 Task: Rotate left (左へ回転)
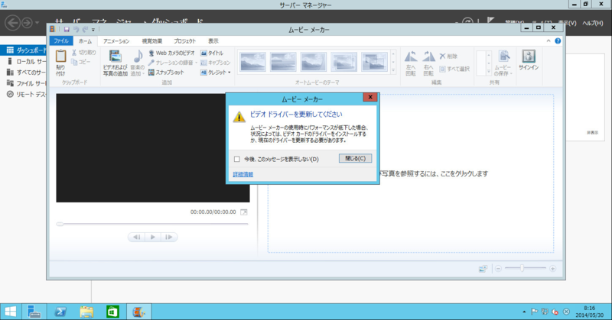click(x=411, y=63)
